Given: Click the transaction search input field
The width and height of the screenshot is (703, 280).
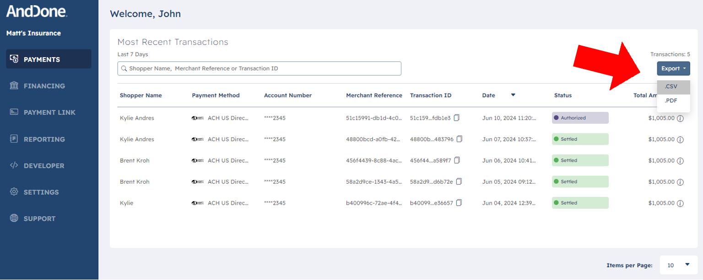Looking at the screenshot, I should [259, 68].
